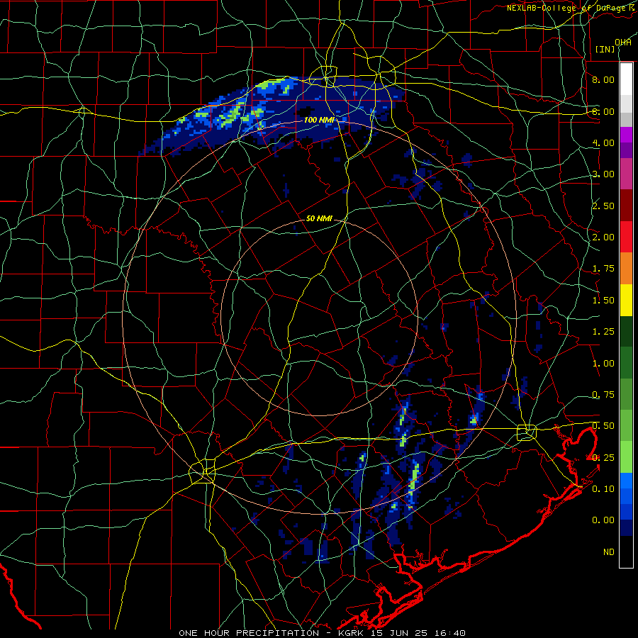Click the 6.00 legend value
The height and width of the screenshot is (638, 638).
[603, 111]
